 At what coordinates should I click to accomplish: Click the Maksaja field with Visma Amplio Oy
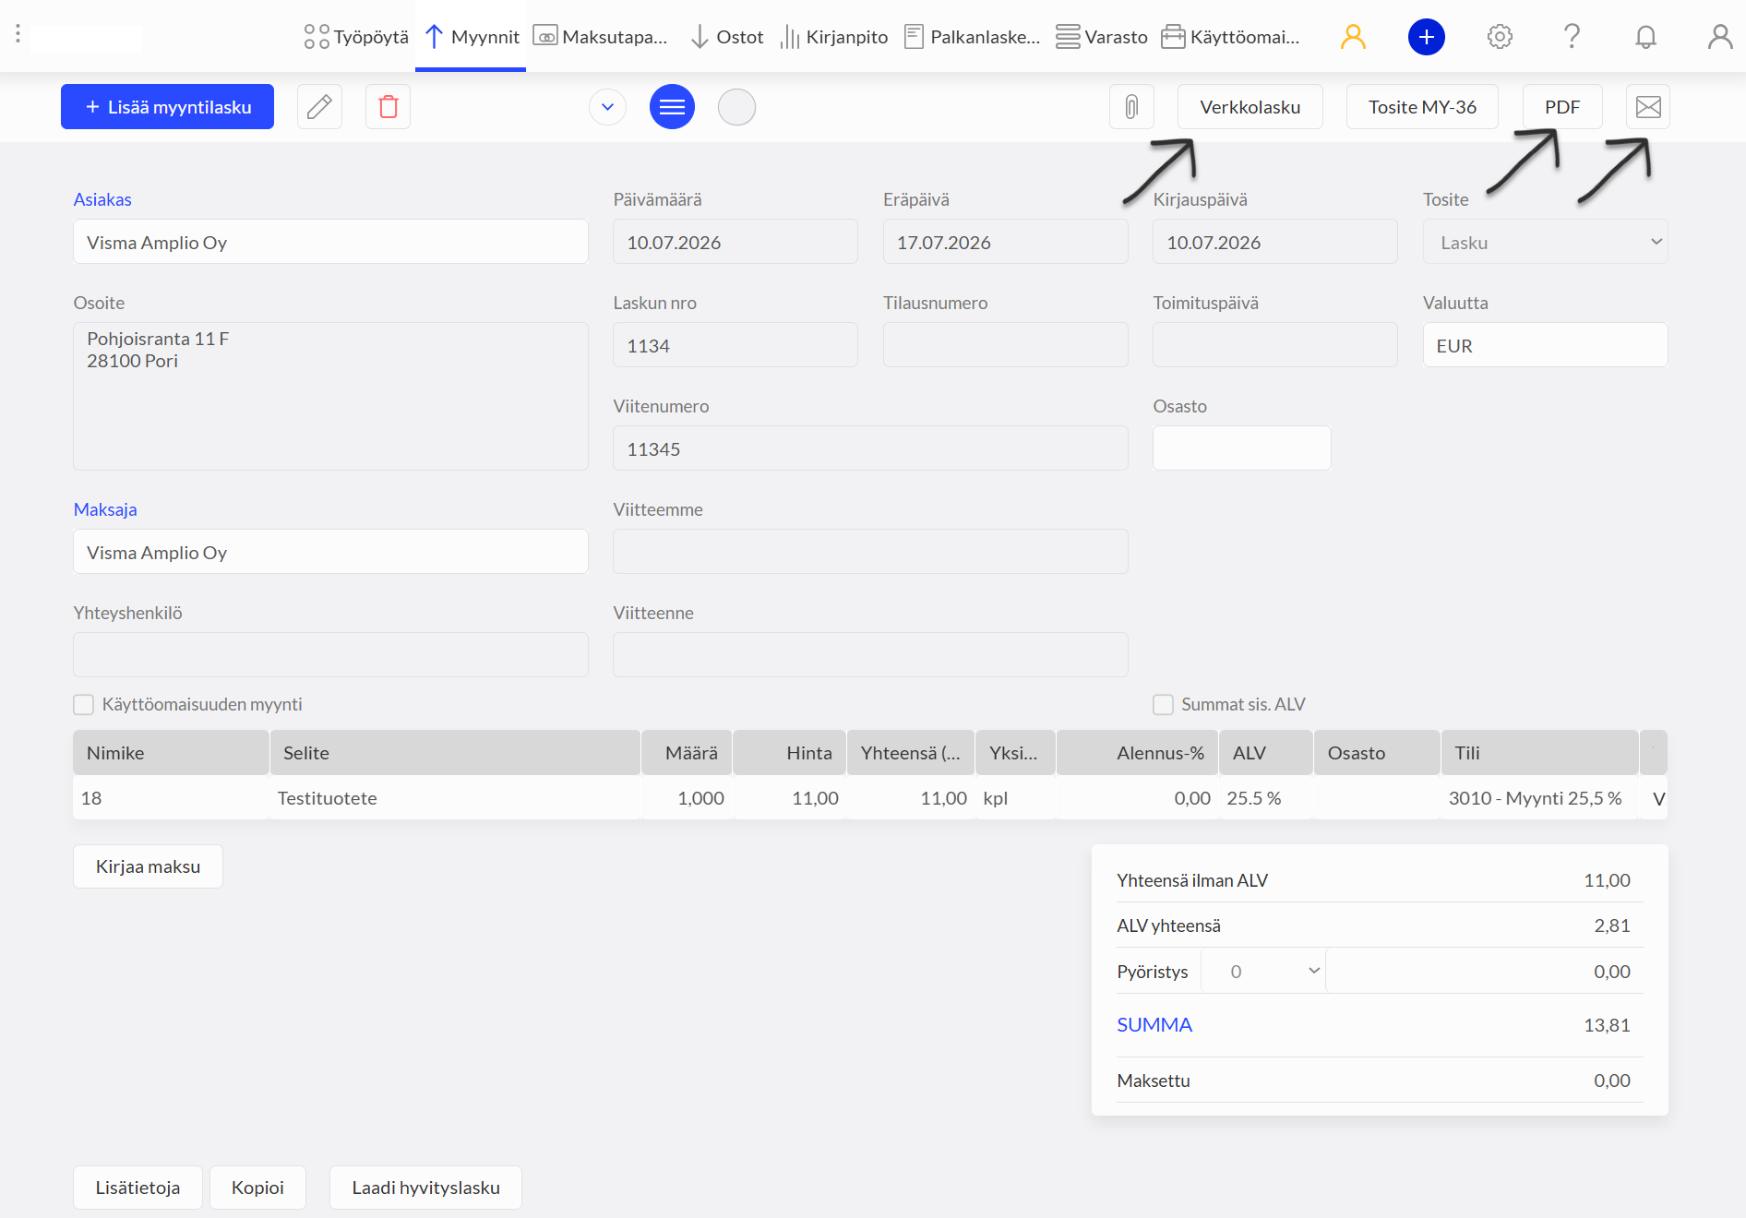[330, 552]
